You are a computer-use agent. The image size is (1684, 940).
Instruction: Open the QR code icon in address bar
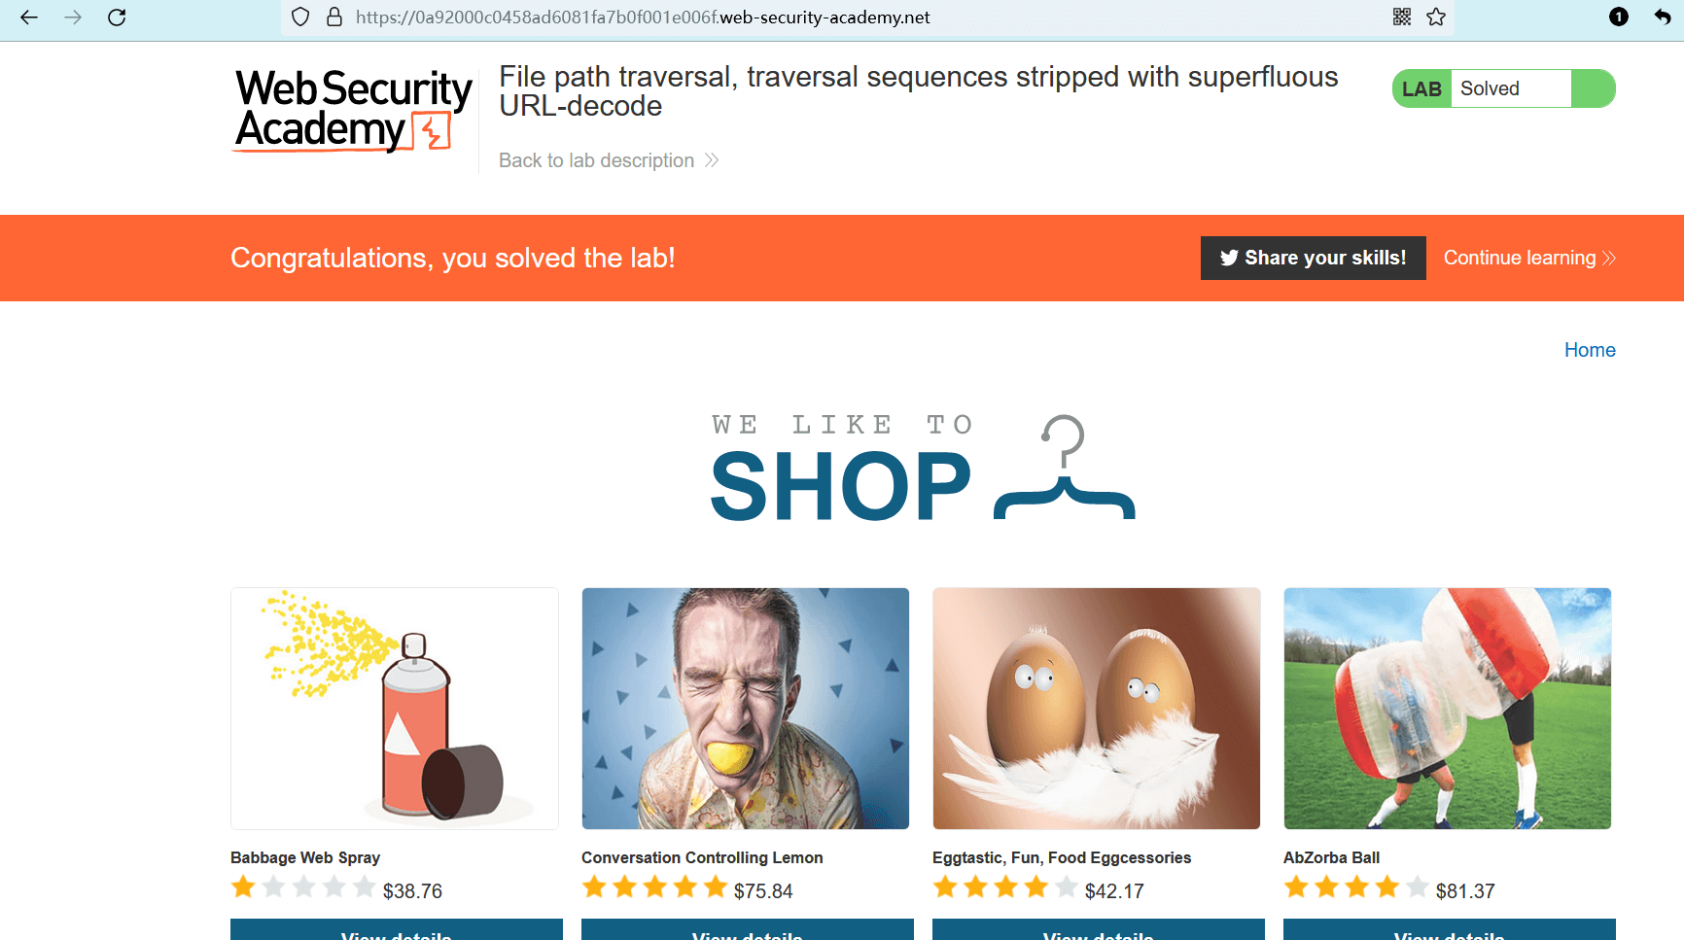1402,17
